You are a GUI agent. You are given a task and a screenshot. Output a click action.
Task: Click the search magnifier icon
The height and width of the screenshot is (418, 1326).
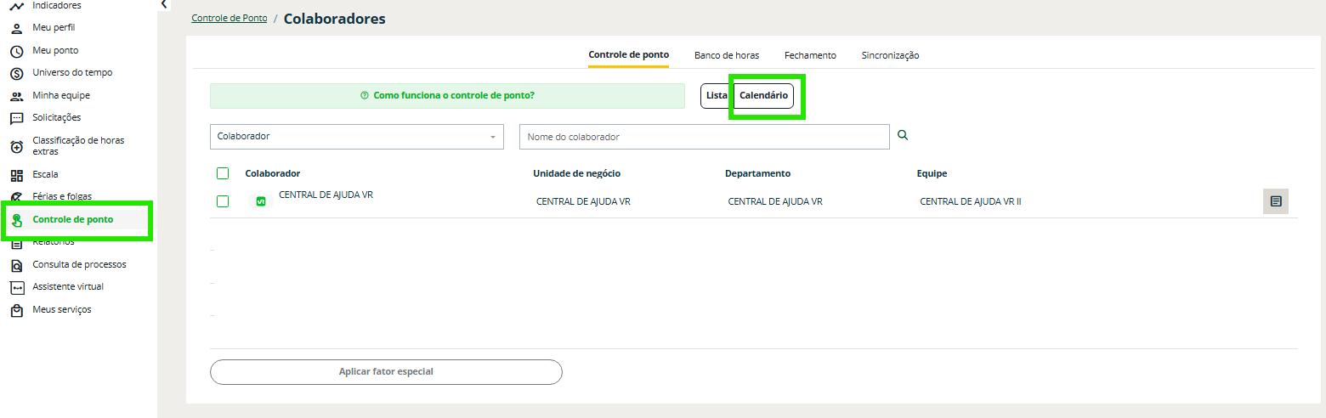[903, 135]
